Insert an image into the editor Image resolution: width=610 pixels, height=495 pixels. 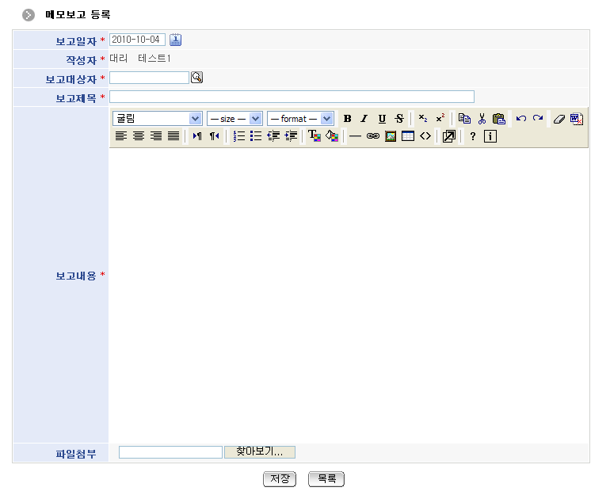[390, 136]
